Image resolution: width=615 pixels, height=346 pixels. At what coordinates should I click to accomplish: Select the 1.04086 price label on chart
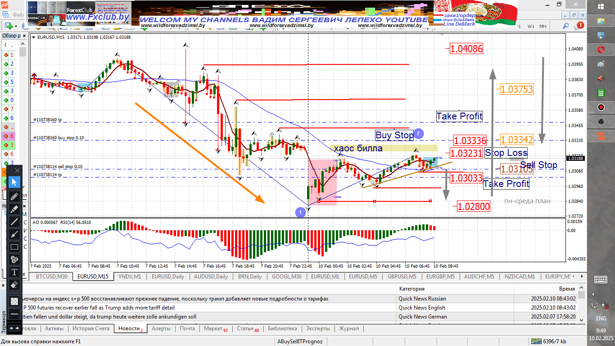466,49
